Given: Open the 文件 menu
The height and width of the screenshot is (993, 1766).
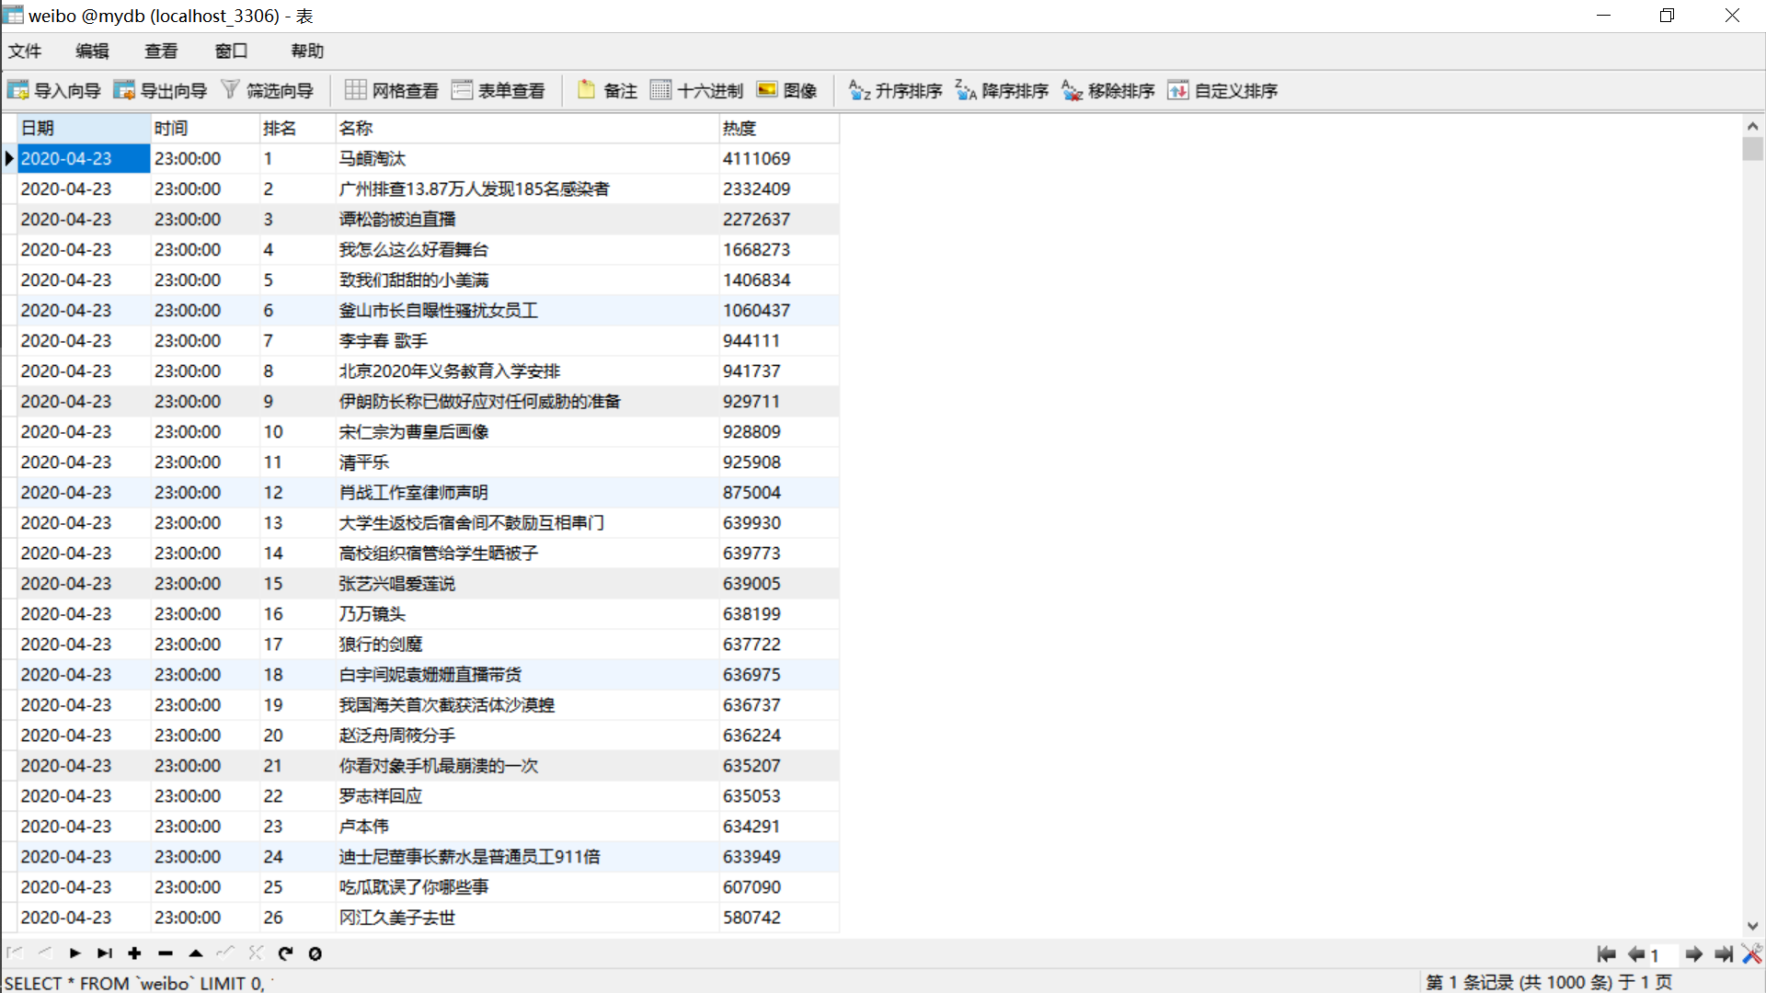Looking at the screenshot, I should point(25,51).
